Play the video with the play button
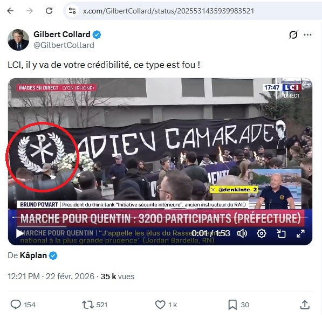Image resolution: width=322 pixels, height=318 pixels. [x=19, y=233]
